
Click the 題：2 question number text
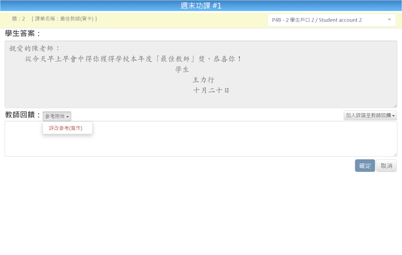(x=19, y=19)
